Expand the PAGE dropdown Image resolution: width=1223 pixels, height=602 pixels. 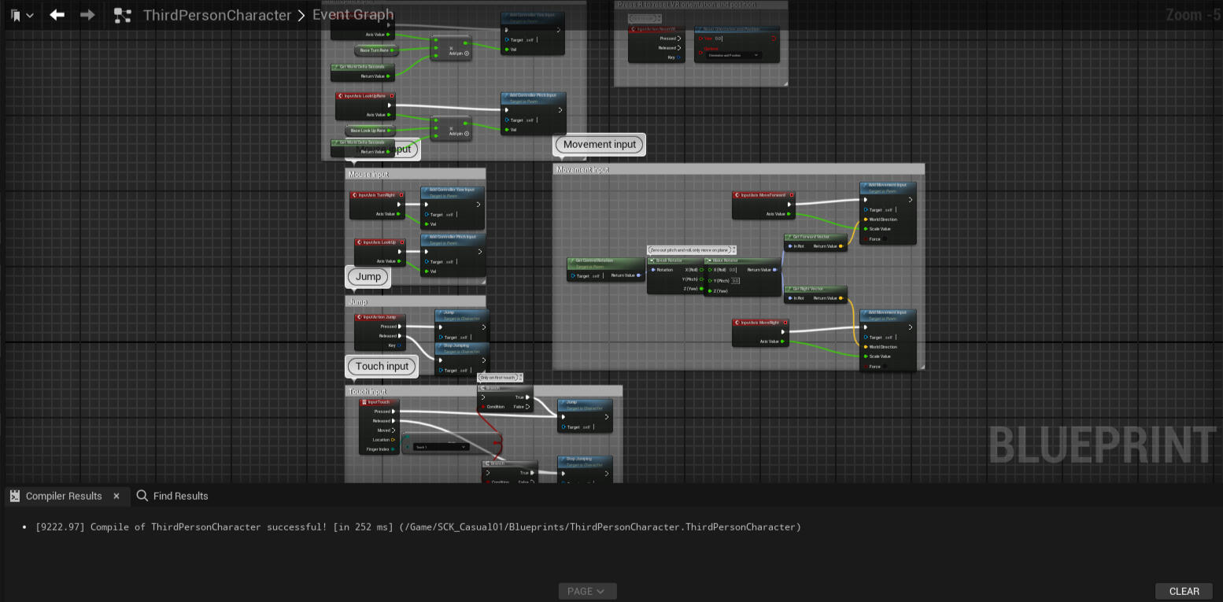(x=587, y=591)
